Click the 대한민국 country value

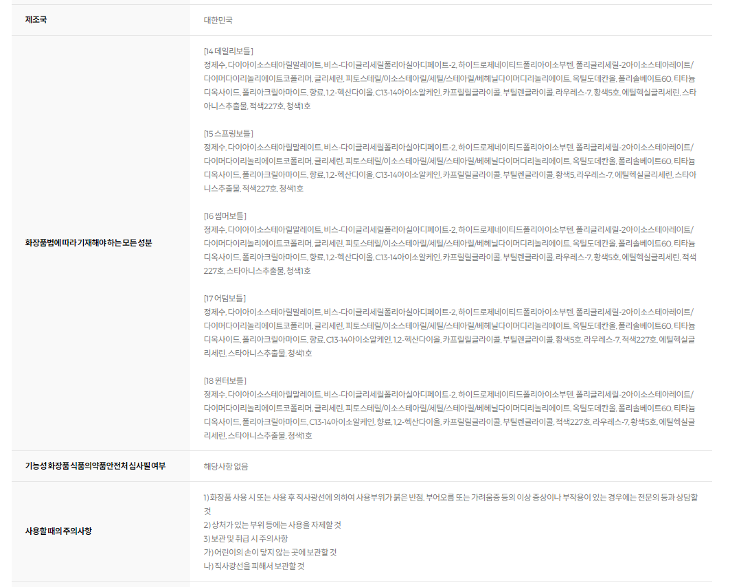pos(218,20)
